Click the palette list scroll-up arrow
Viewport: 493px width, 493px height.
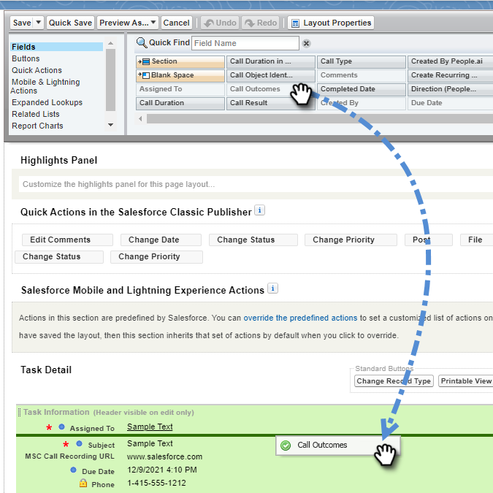click(111, 43)
